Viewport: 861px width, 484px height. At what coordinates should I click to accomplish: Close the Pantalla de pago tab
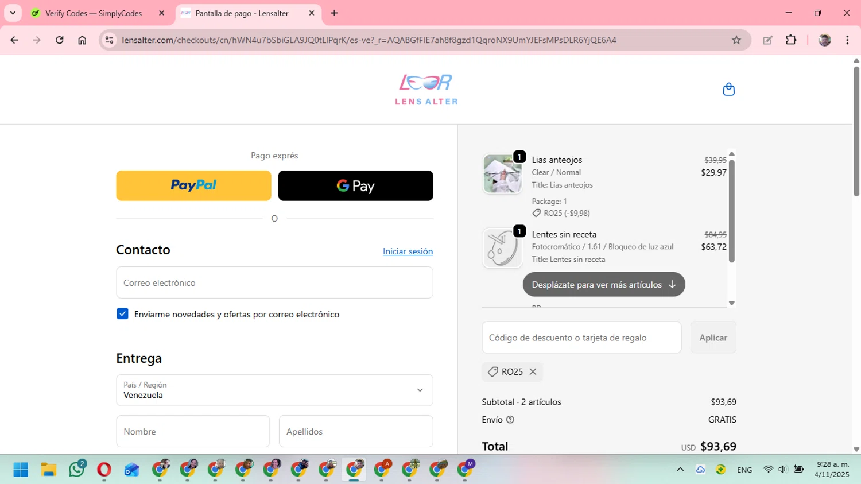[312, 13]
